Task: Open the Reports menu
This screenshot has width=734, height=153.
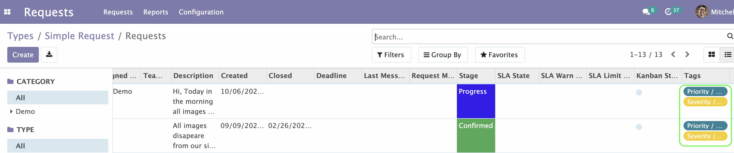Action: click(156, 12)
